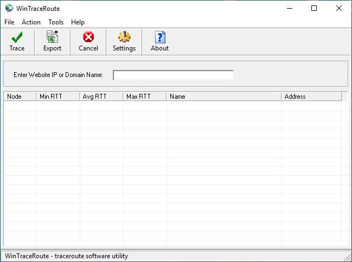The width and height of the screenshot is (352, 262).
Task: Sort by the Max RTT column header
Action: click(x=145, y=97)
